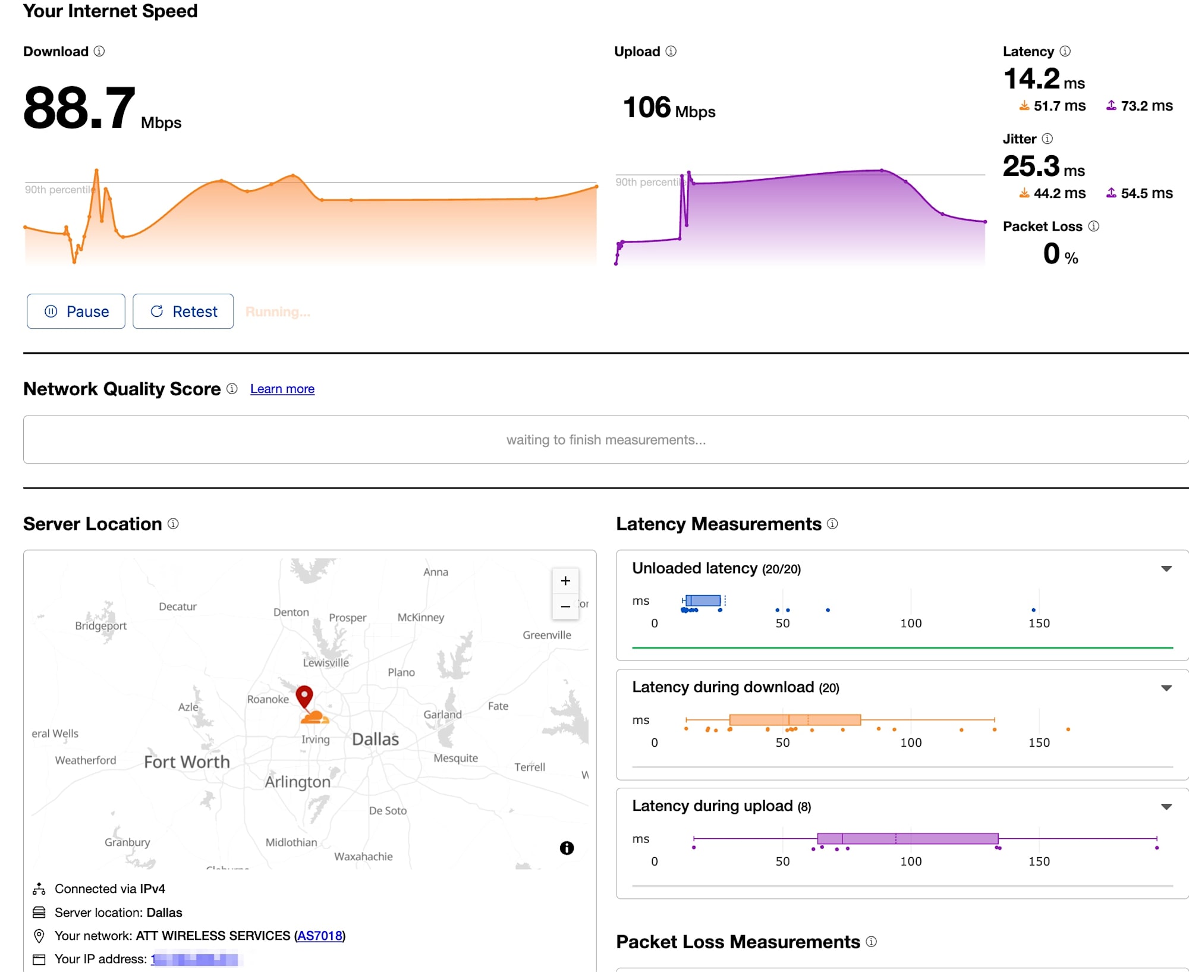Click the map attribution info icon
Image resolution: width=1189 pixels, height=972 pixels.
click(x=566, y=848)
